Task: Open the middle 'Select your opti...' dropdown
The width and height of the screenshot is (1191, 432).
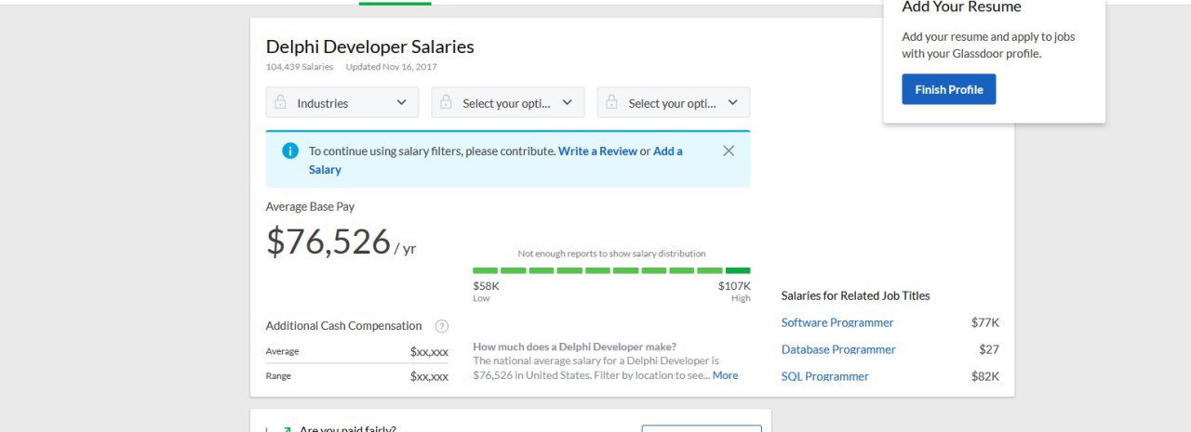Action: (508, 103)
